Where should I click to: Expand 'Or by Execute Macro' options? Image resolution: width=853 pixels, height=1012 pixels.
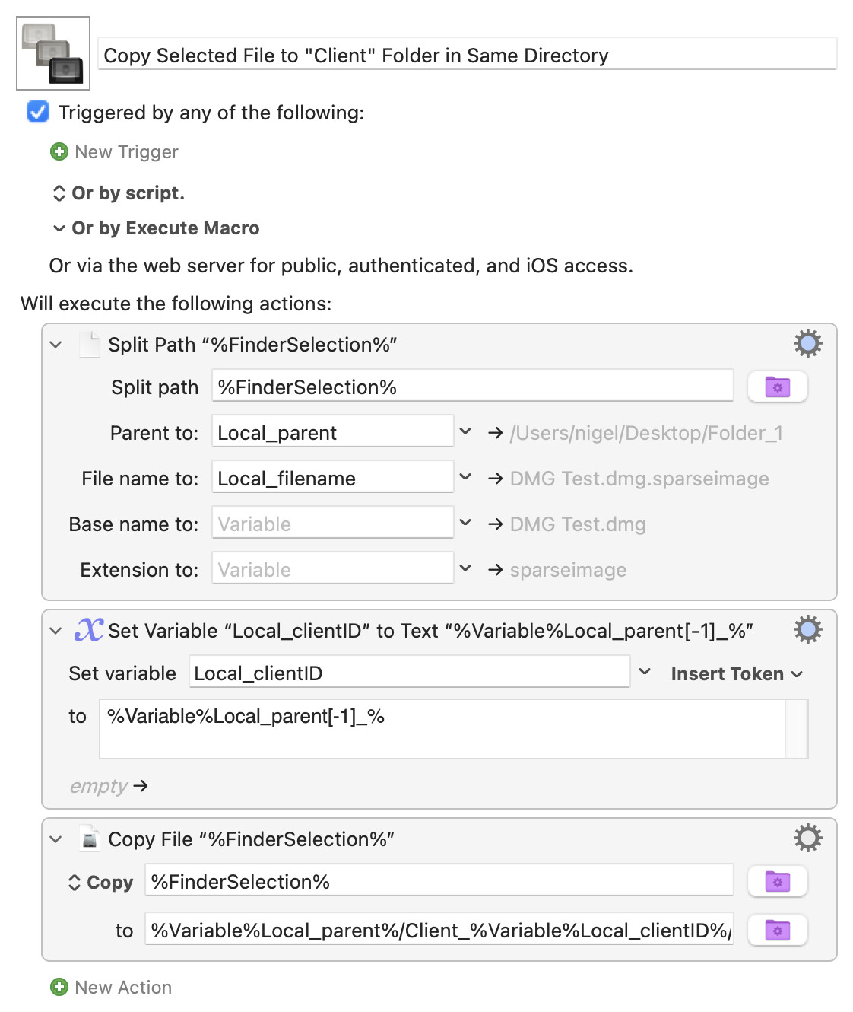coord(59,228)
